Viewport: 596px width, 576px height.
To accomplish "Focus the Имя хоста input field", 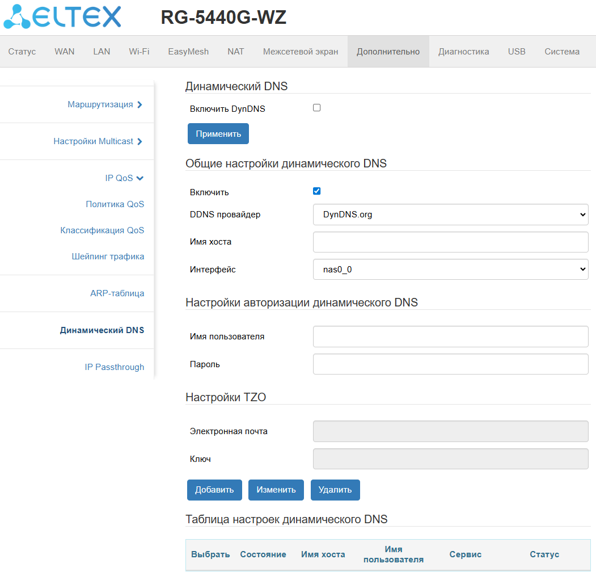I will tap(450, 242).
